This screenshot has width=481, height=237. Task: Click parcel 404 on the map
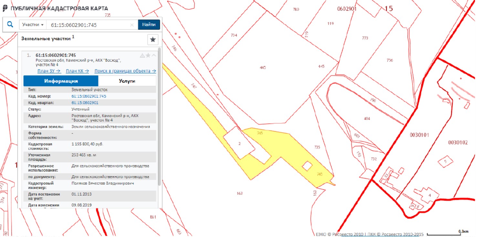[367, 118]
